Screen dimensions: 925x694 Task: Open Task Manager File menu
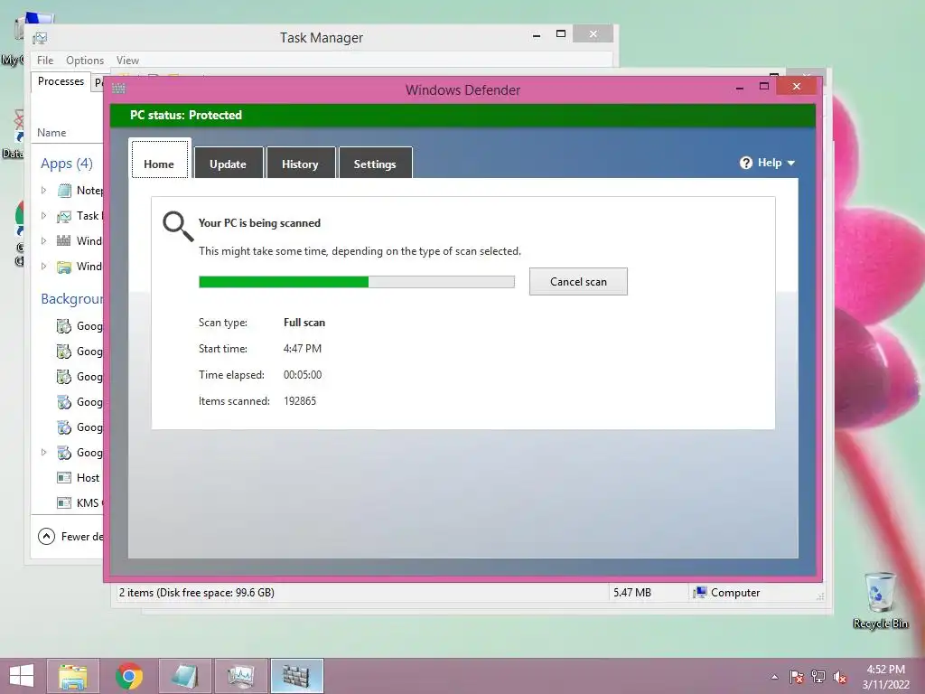[x=45, y=61]
